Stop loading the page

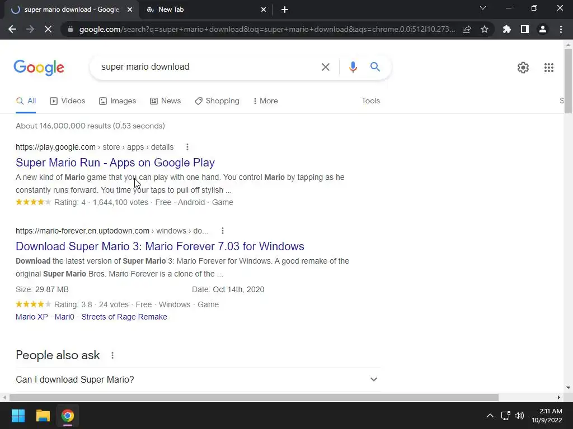(48, 29)
